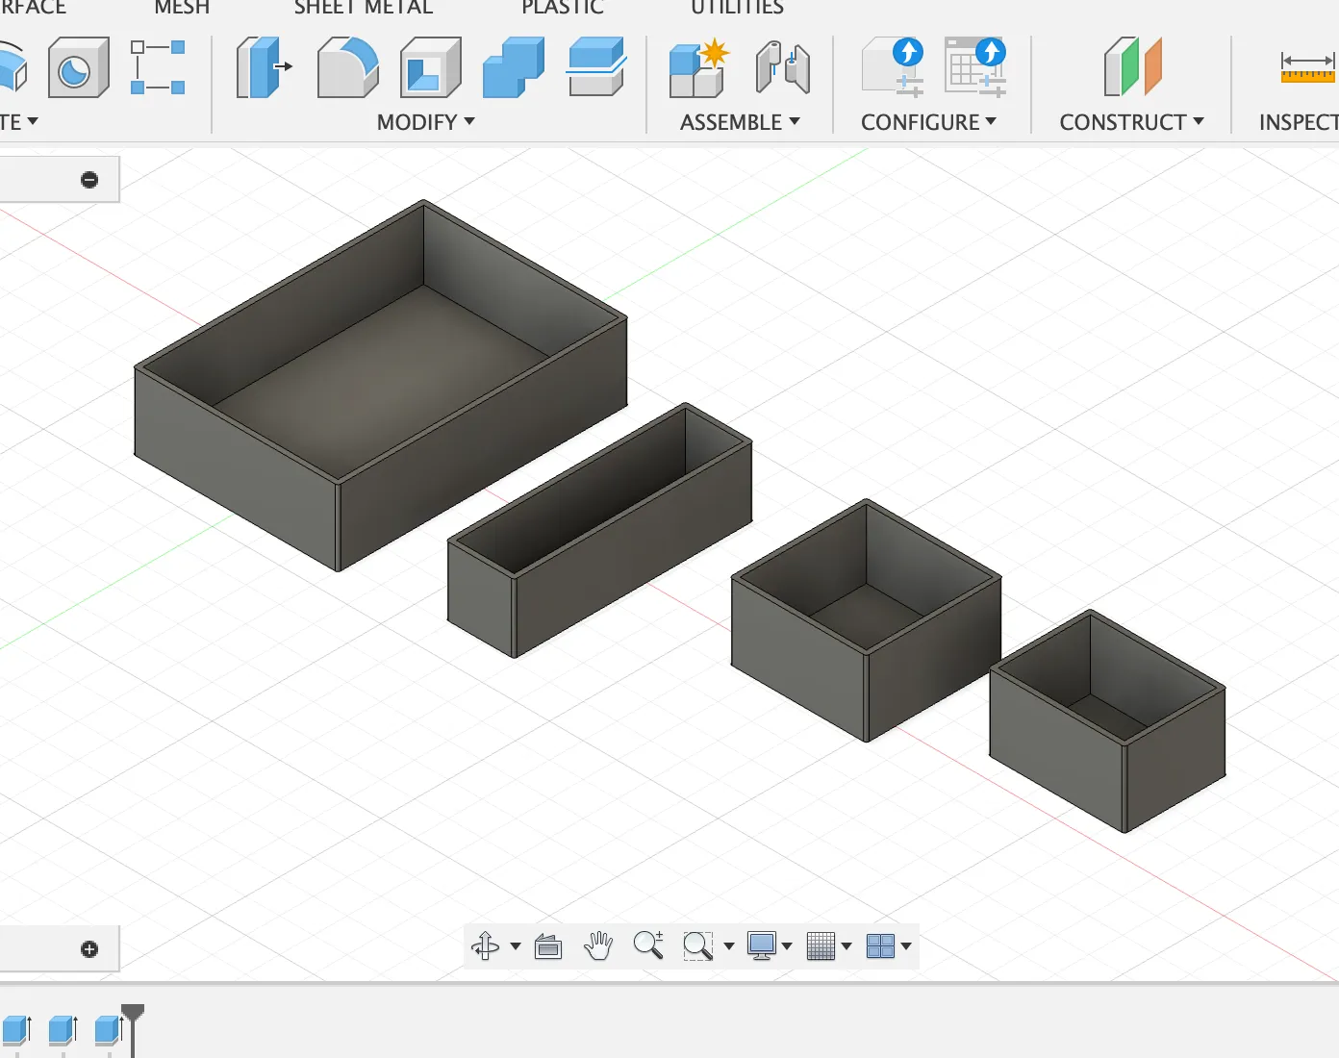The width and height of the screenshot is (1339, 1058).
Task: Click the Split Body tool icon
Action: (x=596, y=67)
